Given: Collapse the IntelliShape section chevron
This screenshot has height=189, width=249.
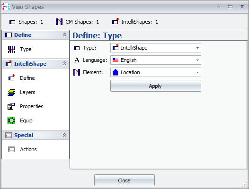Looking at the screenshot, I should tap(64, 64).
